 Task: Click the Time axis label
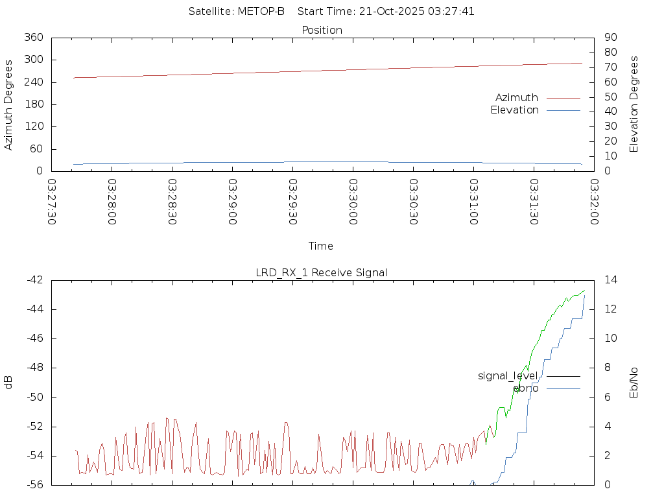point(321,246)
